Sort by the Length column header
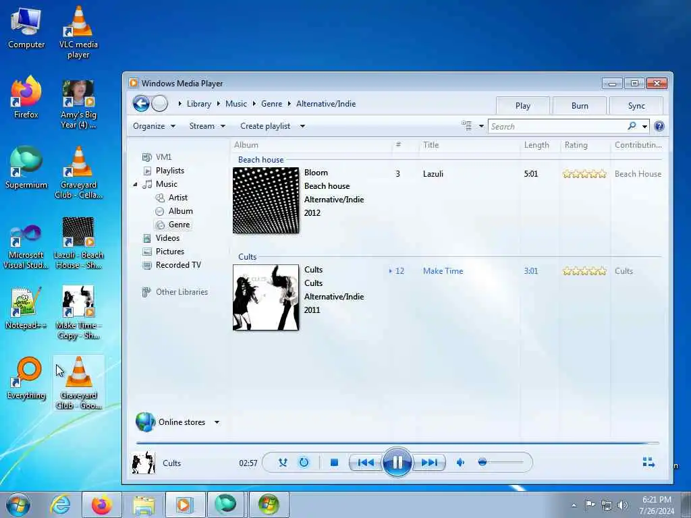The height and width of the screenshot is (518, 691). pyautogui.click(x=536, y=145)
